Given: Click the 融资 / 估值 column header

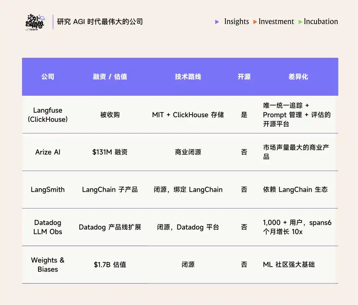Looking at the screenshot, I should click(110, 76).
